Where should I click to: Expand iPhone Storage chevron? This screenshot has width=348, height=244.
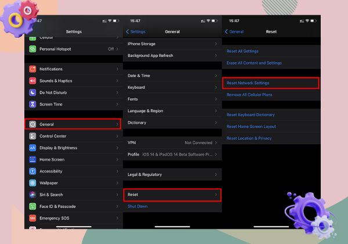tap(216, 44)
